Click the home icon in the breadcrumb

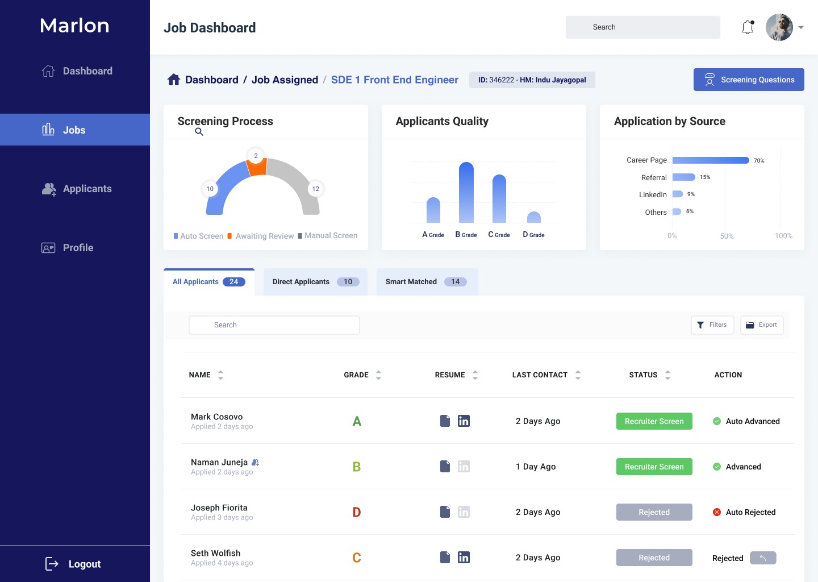(x=174, y=79)
